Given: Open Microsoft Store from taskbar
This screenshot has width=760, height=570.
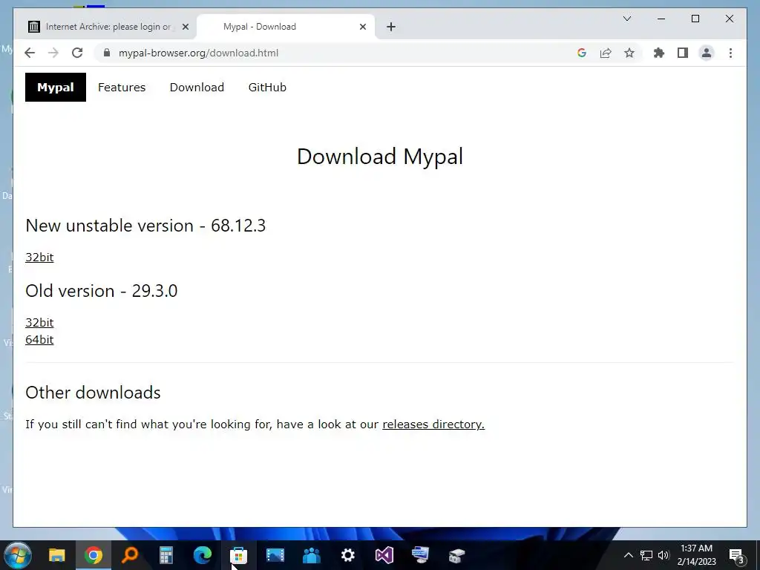Looking at the screenshot, I should [x=238, y=555].
